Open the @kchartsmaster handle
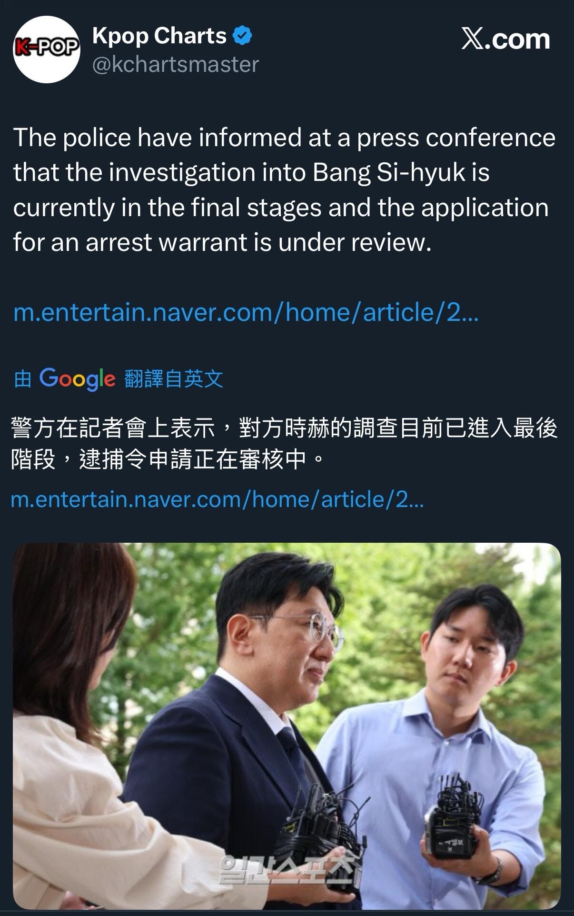The width and height of the screenshot is (574, 916). click(x=176, y=65)
